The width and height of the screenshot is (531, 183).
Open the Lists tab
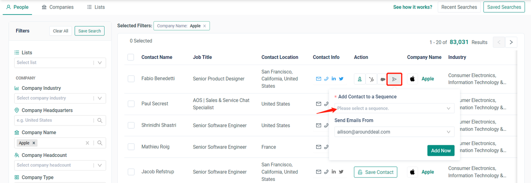96,7
